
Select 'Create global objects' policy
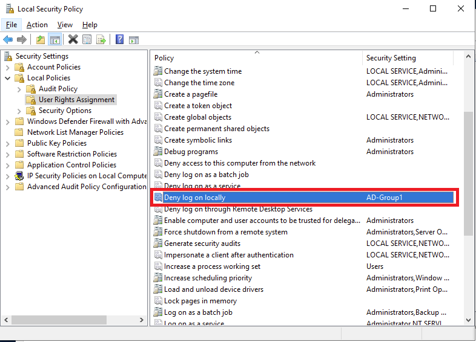[197, 117]
